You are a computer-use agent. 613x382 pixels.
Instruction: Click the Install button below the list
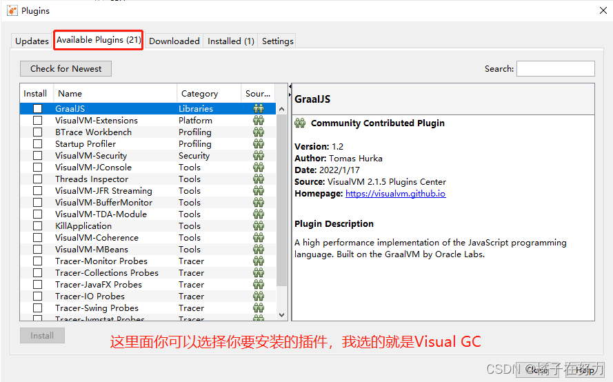pos(42,336)
